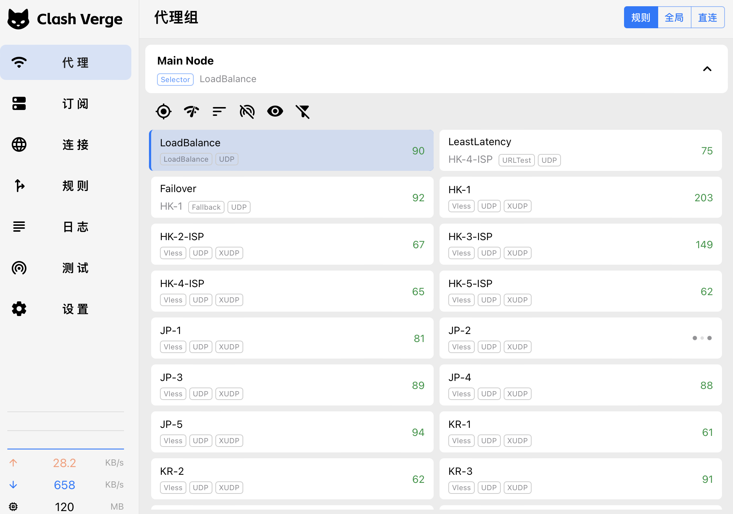The height and width of the screenshot is (514, 733).
Task: Switch proxy mode to 直连
Action: pos(707,18)
